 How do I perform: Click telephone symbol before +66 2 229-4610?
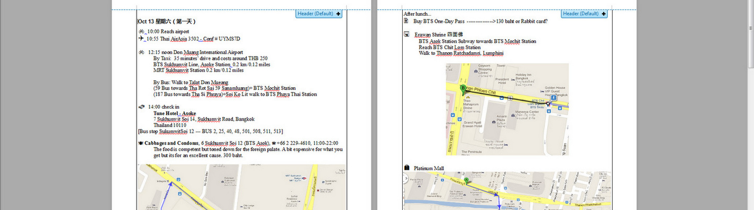click(x=274, y=143)
